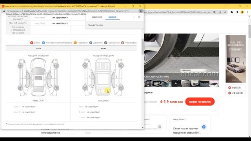The width and height of the screenshot is (251, 141).
Task: Click the main window address bar
Action: tap(178, 12)
